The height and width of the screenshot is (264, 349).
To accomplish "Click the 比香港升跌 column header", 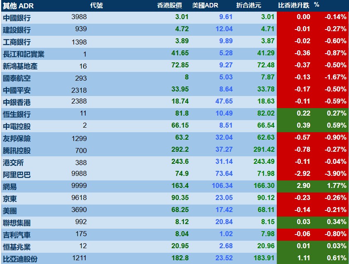I will 293,5.
